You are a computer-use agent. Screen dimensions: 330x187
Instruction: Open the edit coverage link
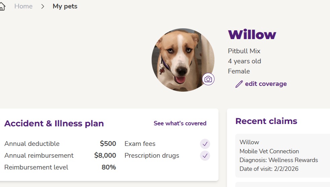[x=266, y=84]
